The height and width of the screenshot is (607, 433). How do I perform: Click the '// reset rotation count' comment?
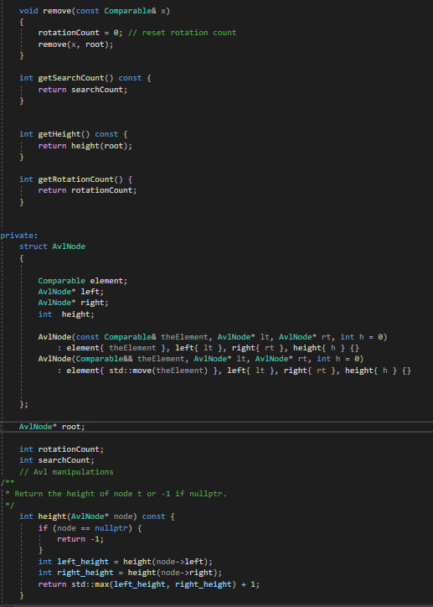[182, 33]
